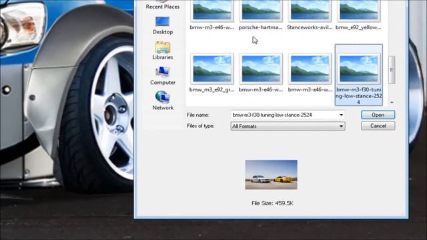Select porsche-hartma... image file
Screen dimensions: 427x240
tap(261, 15)
